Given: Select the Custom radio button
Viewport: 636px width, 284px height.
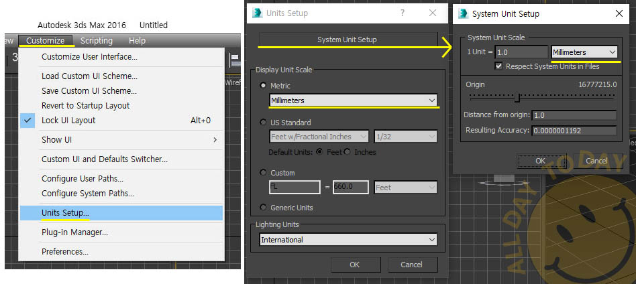Looking at the screenshot, I should pyautogui.click(x=263, y=173).
